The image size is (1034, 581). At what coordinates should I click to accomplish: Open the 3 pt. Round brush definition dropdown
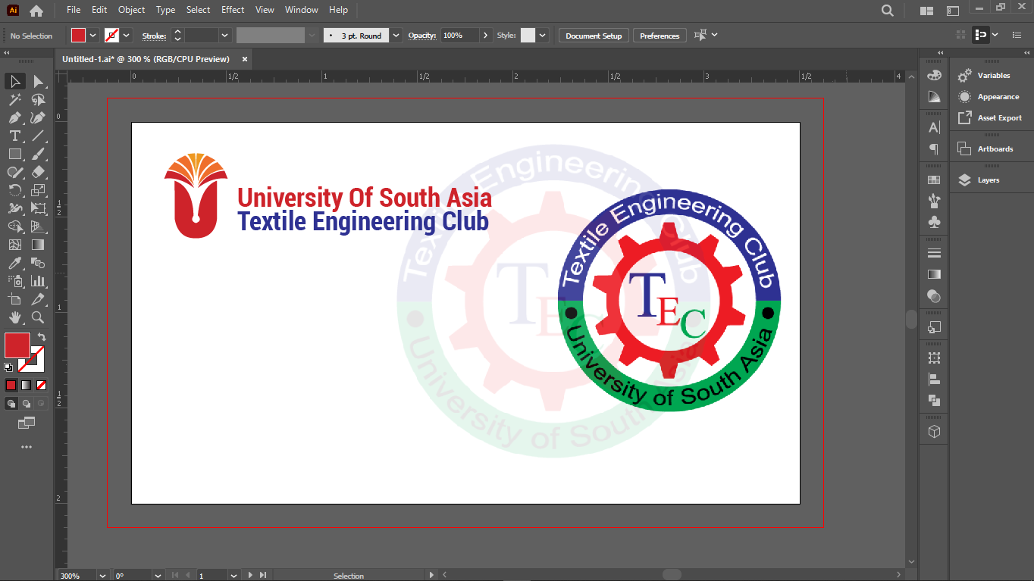pos(396,36)
